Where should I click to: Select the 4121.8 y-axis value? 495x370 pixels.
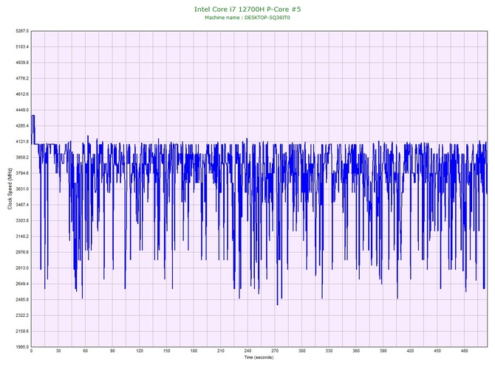tap(22, 142)
